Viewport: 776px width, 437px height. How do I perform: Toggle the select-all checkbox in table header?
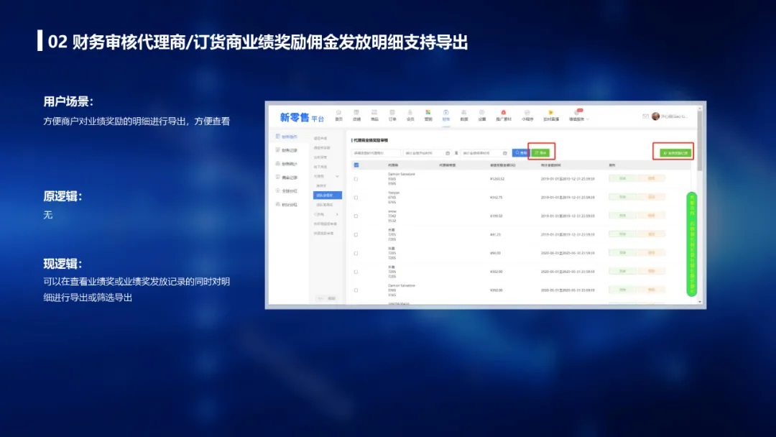[x=356, y=165]
